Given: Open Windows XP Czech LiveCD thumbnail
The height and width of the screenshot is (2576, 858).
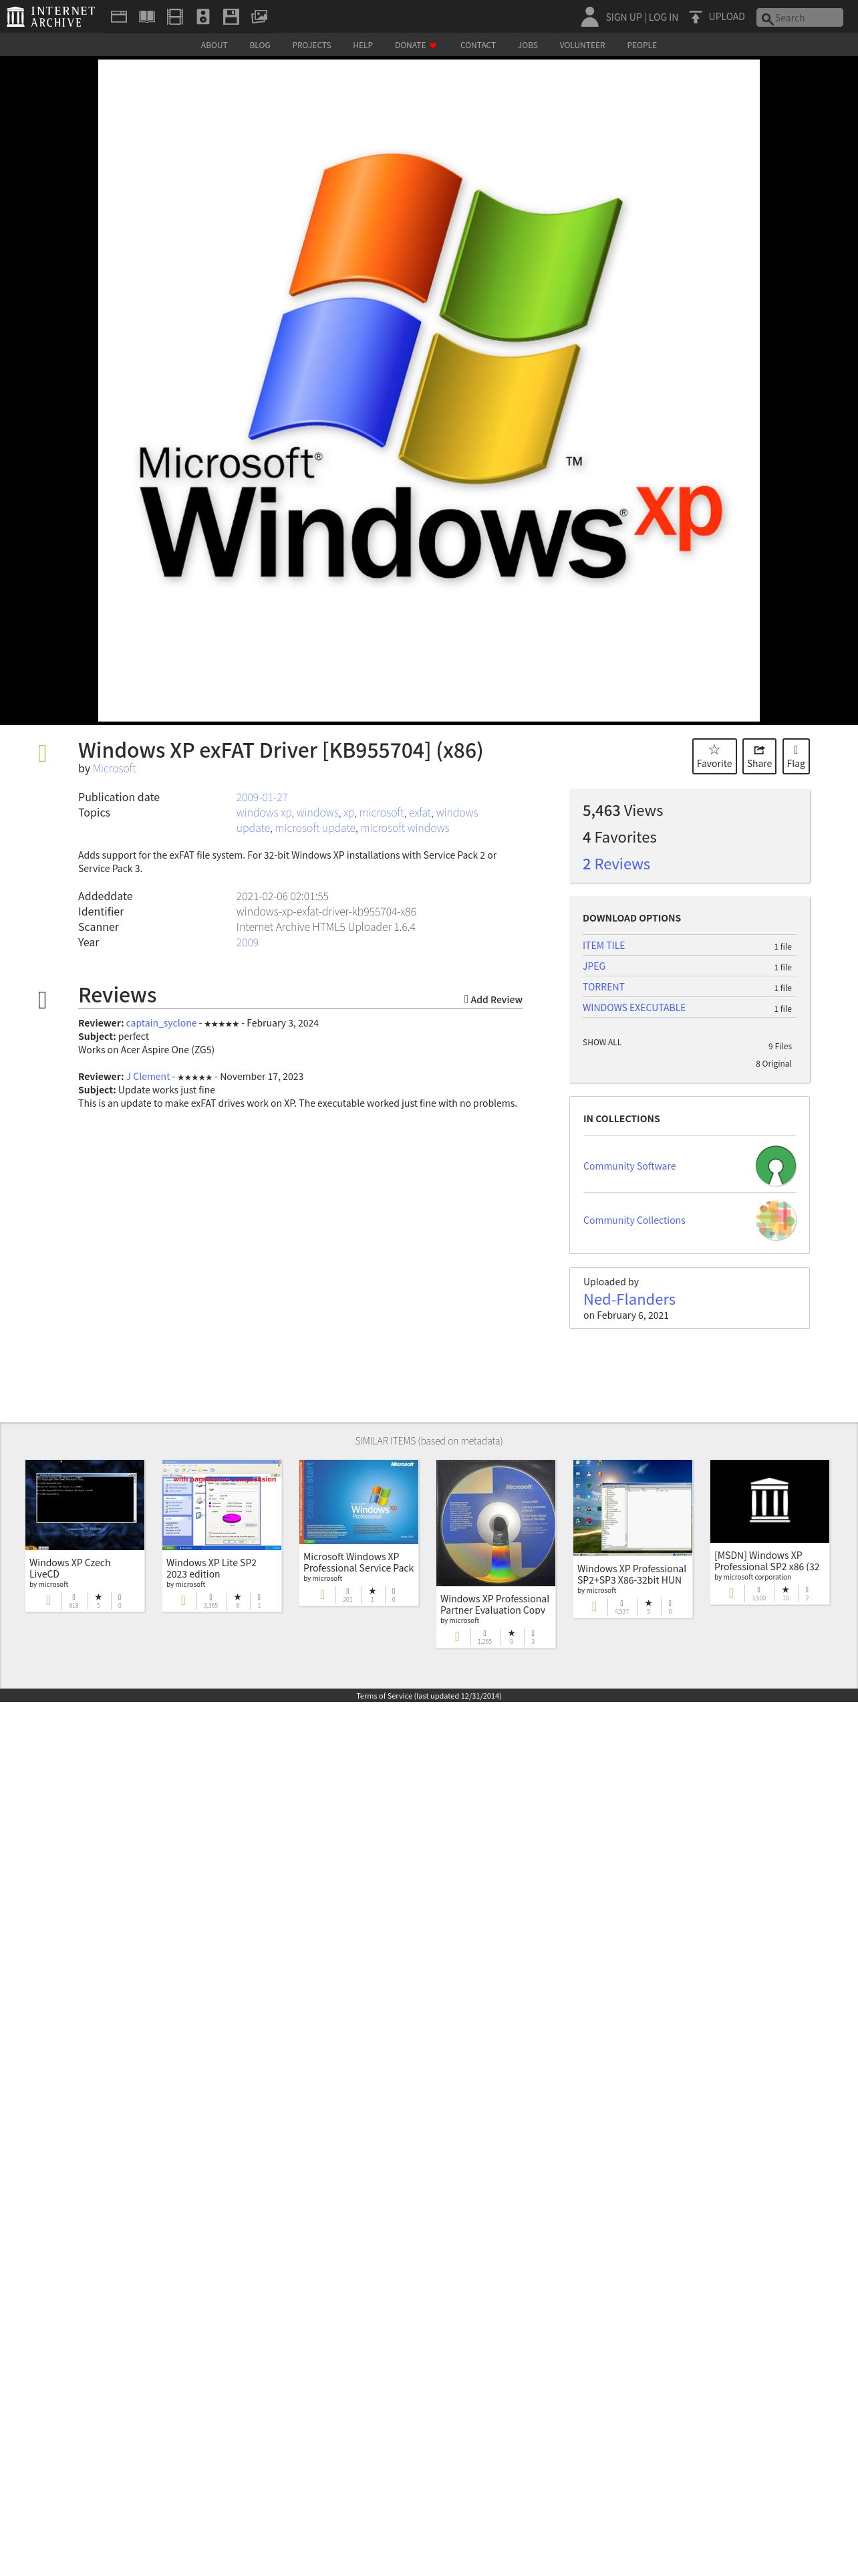Looking at the screenshot, I should click(85, 1505).
